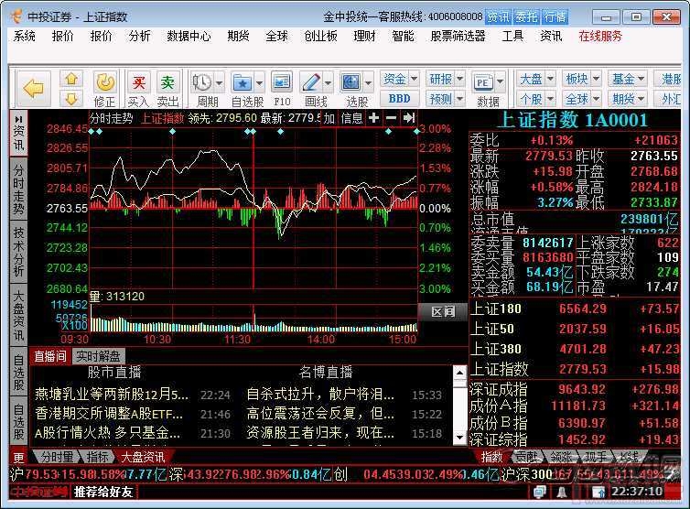Click the bell notification icon in status bar
The image size is (690, 509).
point(562,493)
